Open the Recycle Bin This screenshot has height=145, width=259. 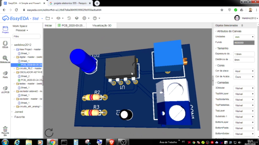tap(5, 131)
